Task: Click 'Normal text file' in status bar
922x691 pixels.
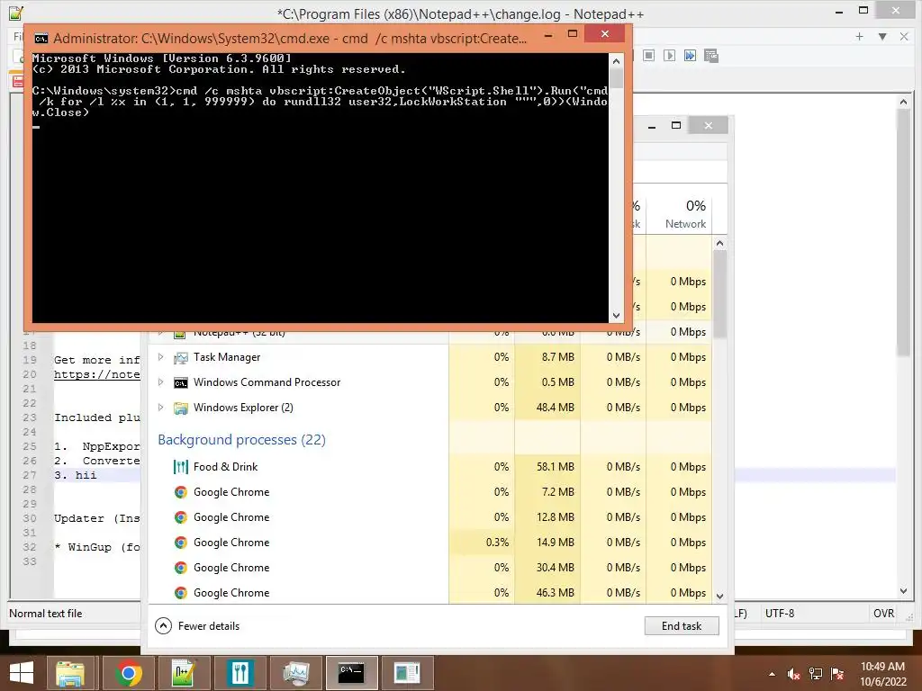Action: 45,613
